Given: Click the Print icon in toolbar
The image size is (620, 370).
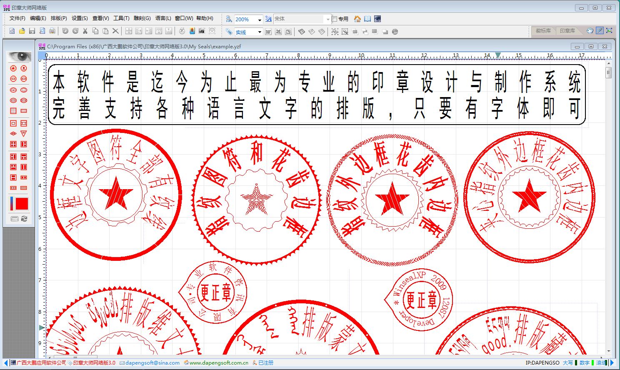Looking at the screenshot, I should [52, 31].
